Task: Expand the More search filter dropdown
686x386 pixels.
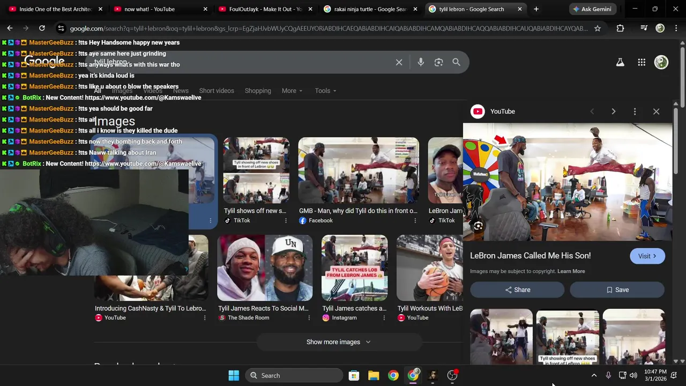Action: tap(292, 91)
